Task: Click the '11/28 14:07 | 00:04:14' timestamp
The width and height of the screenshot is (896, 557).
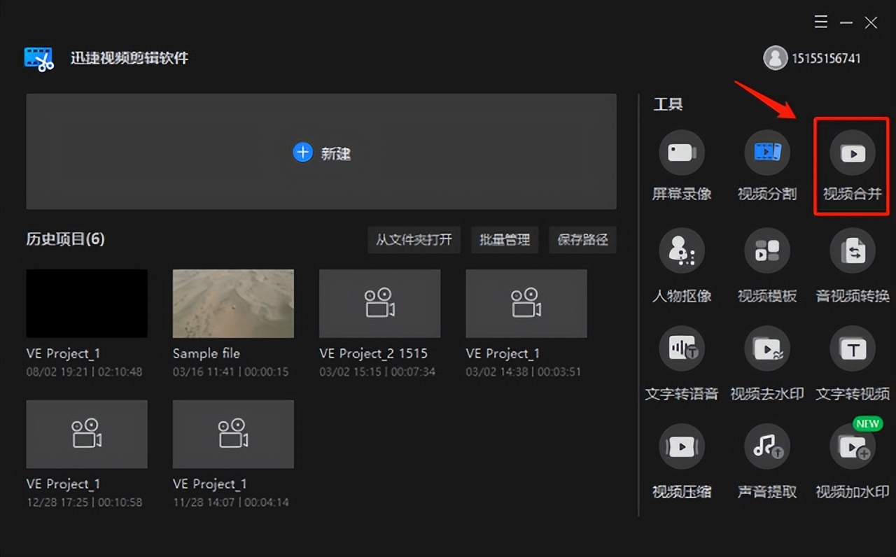Action: pos(230,502)
